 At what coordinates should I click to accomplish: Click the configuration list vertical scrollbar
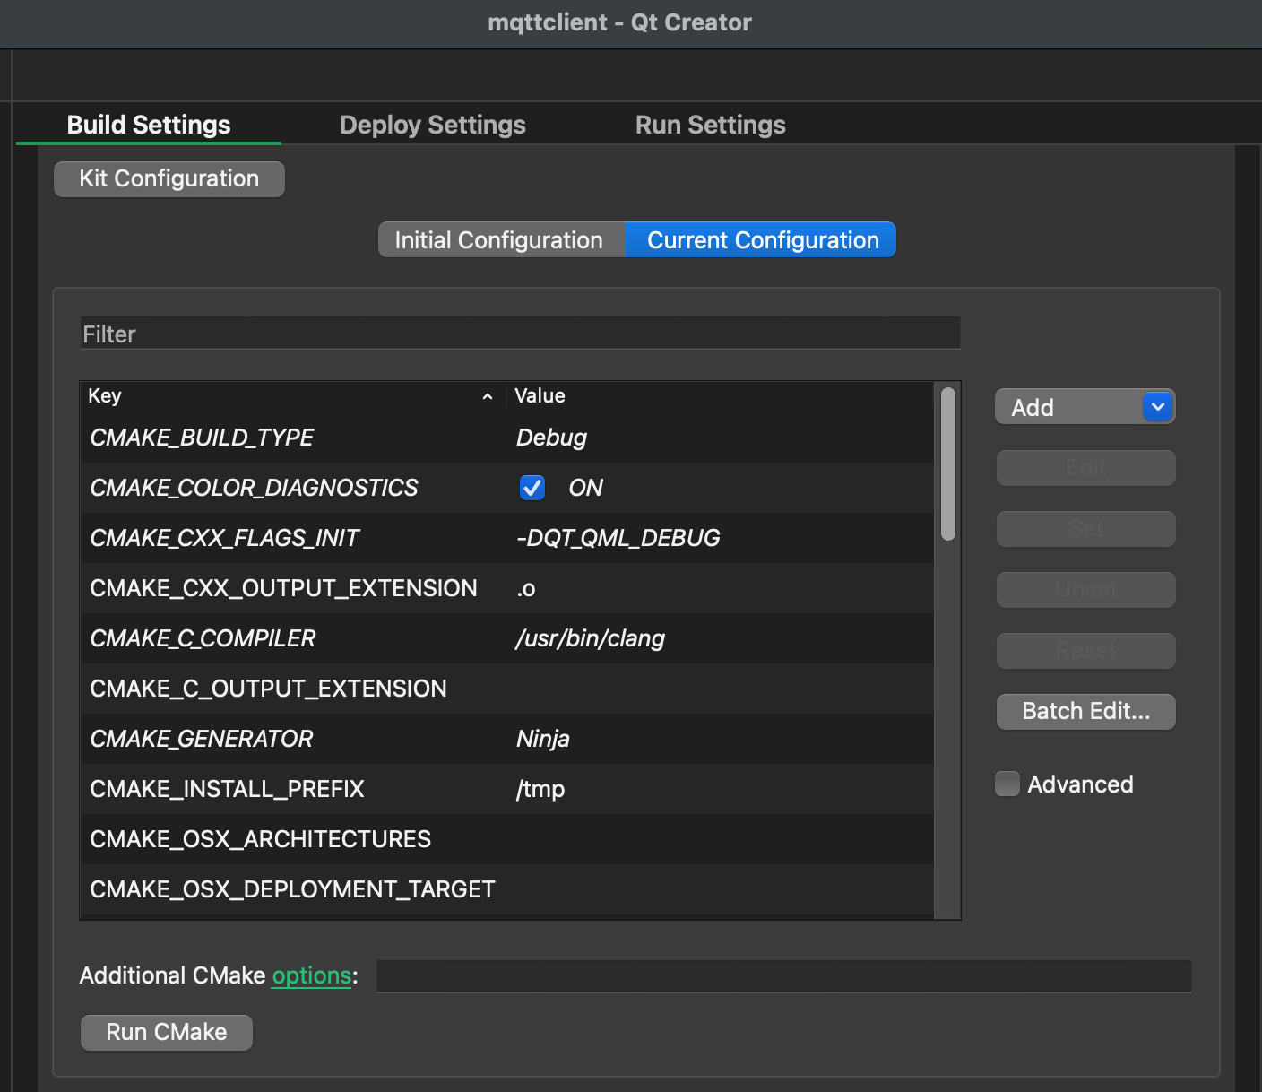tap(947, 464)
